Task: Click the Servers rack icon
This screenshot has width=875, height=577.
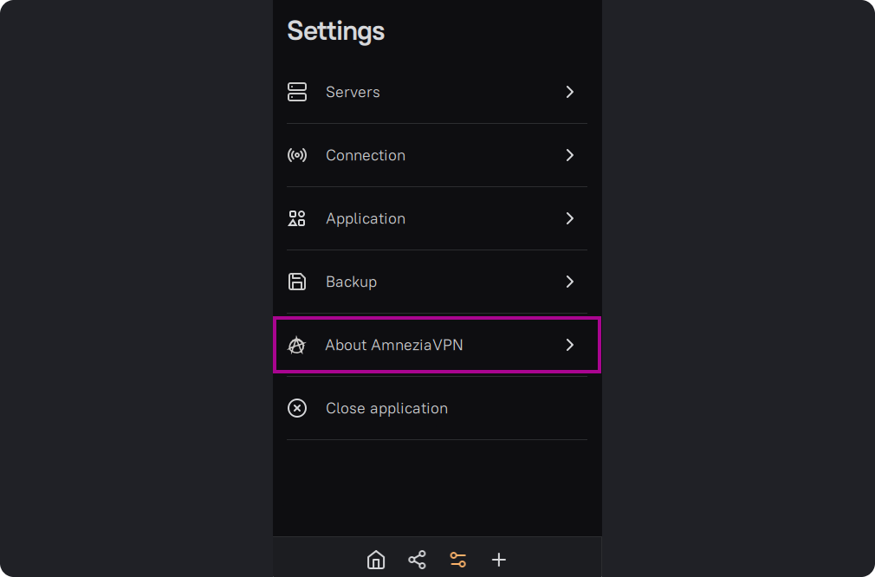Action: (x=297, y=92)
